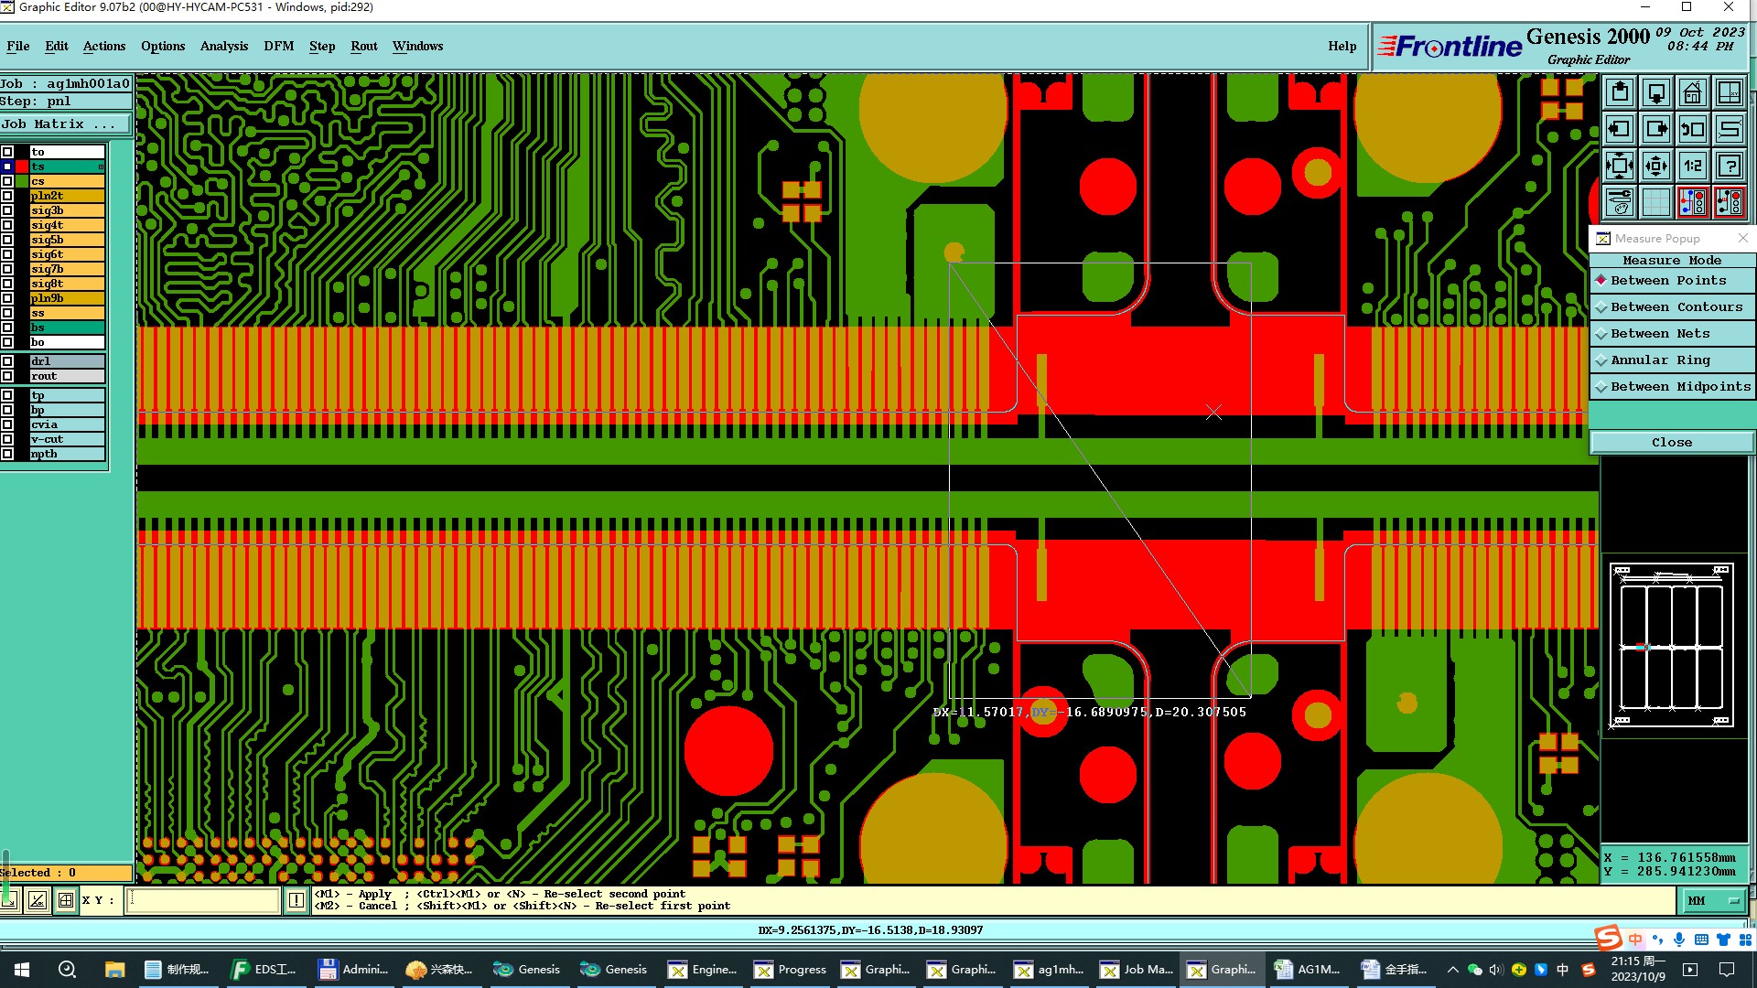Viewport: 1757px width, 988px height.
Task: Click the pan up arrow icon
Action: [x=1620, y=92]
